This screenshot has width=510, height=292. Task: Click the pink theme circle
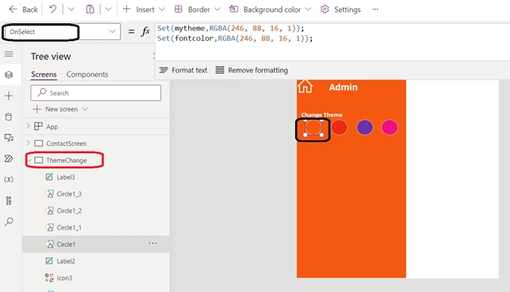click(x=389, y=127)
